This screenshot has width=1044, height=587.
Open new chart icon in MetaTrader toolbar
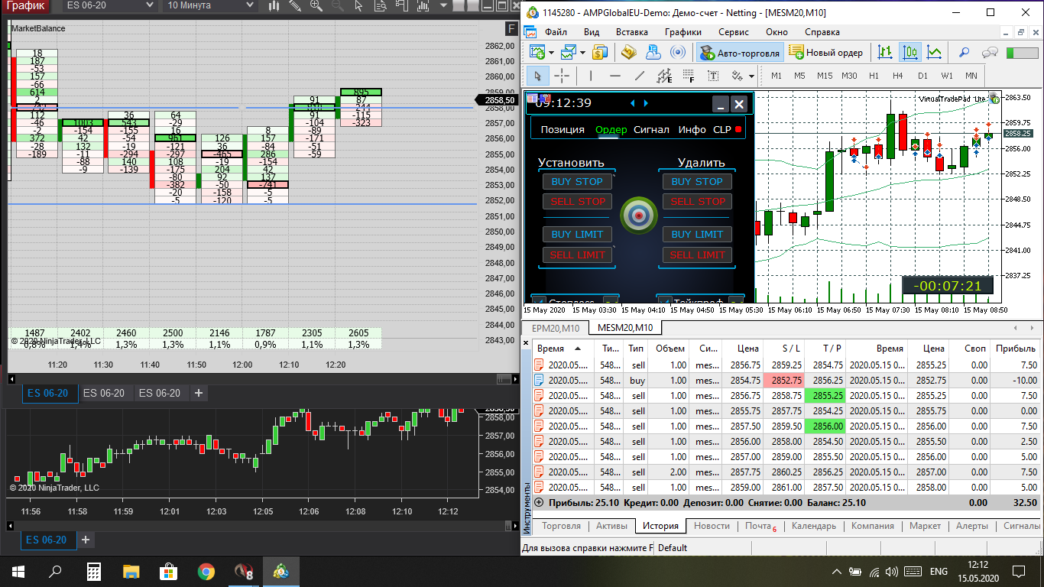[x=537, y=53]
